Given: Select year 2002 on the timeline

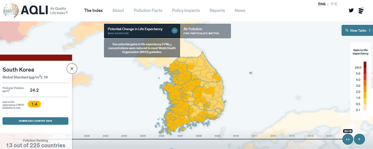Looking at the screenshot, I should [87, 136].
